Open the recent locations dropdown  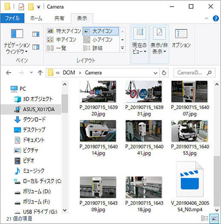[31, 73]
